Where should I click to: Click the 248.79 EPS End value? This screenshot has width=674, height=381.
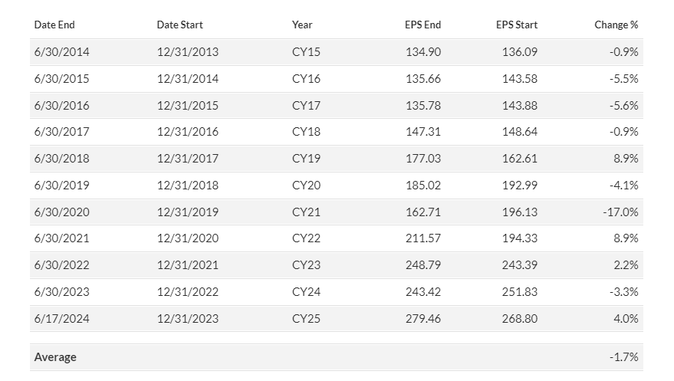pyautogui.click(x=423, y=265)
